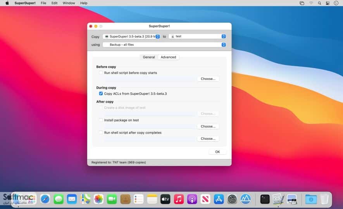Open the SuperDuper! application menu
Viewport: 343px width, 209px height.
(x=25, y=3)
